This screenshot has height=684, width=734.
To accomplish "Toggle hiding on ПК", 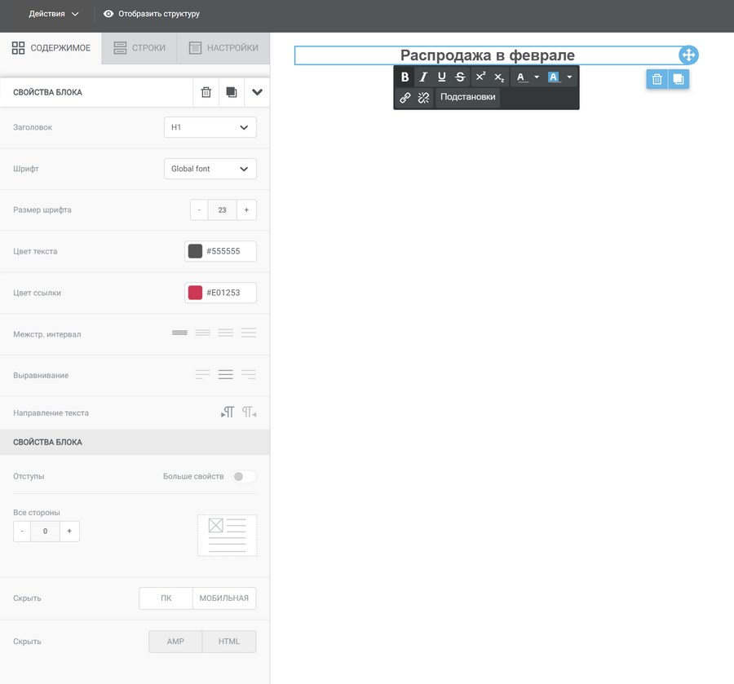I will (x=166, y=598).
